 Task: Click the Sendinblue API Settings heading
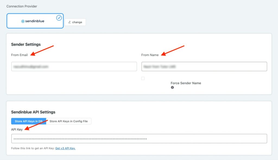[33, 112]
